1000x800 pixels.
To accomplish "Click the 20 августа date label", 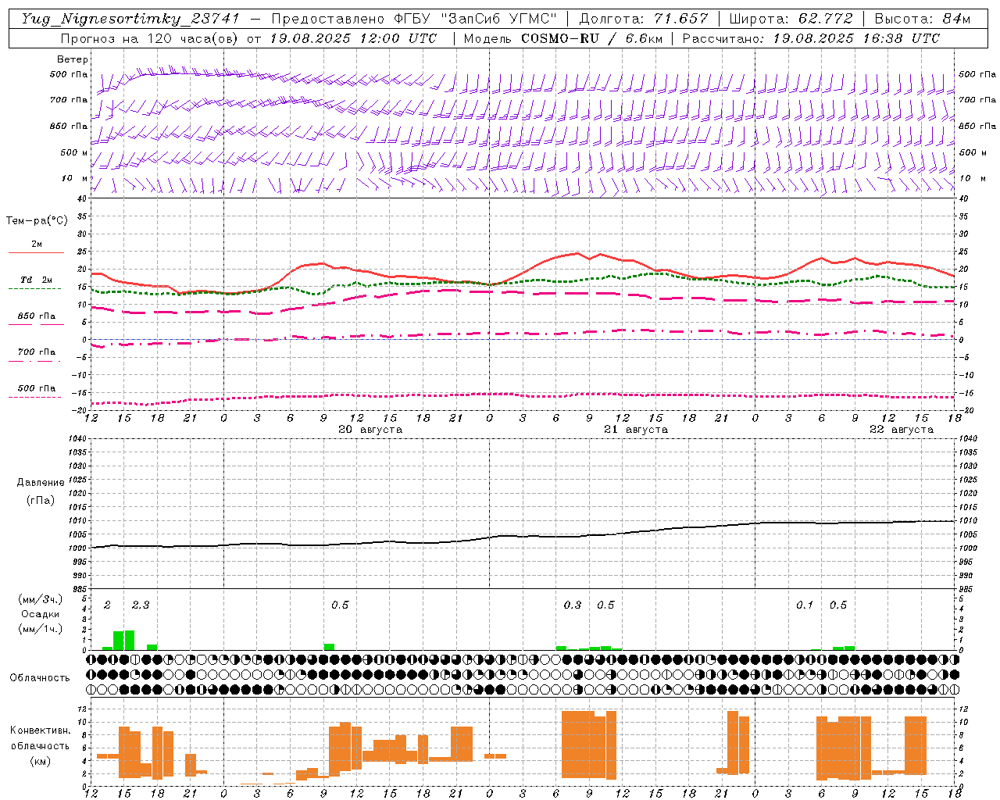I will coord(370,430).
